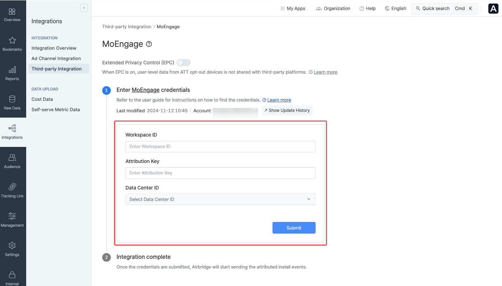502x286 pixels.
Task: Open the Organization menu
Action: coord(333,9)
